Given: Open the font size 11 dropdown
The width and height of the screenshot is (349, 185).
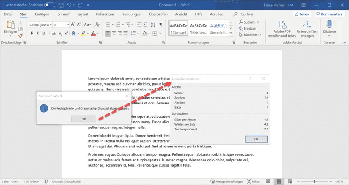Looking at the screenshot, I should click(68, 25).
